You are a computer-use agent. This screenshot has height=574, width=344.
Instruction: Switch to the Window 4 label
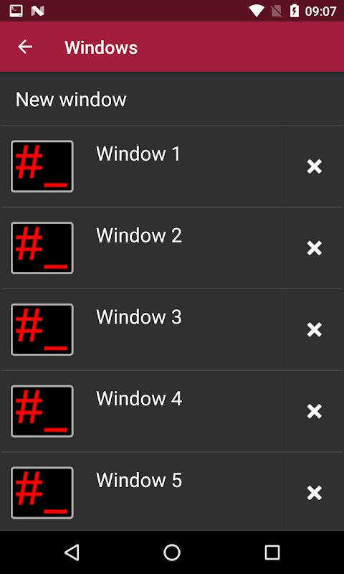[139, 399]
